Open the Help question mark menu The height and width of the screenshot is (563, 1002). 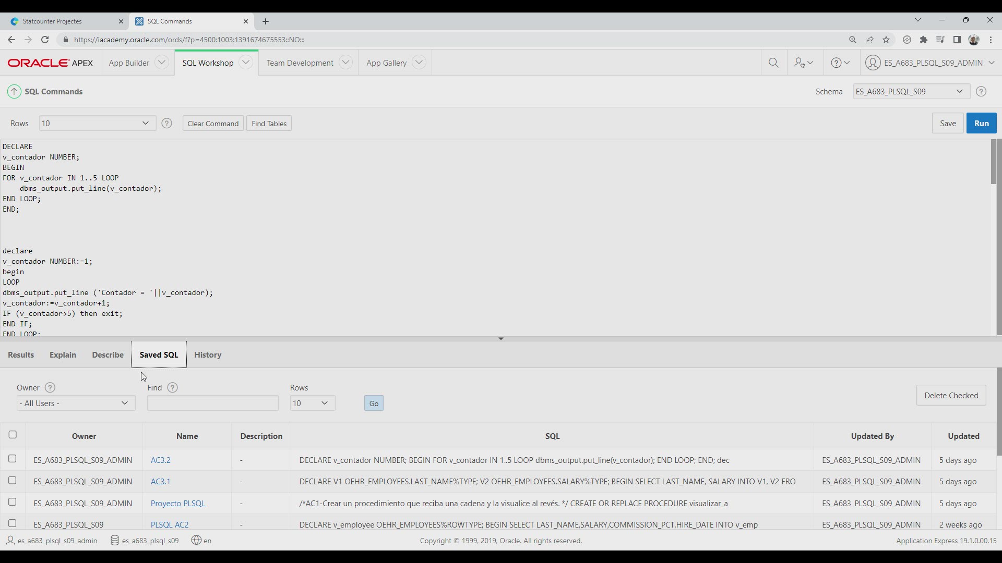point(840,63)
